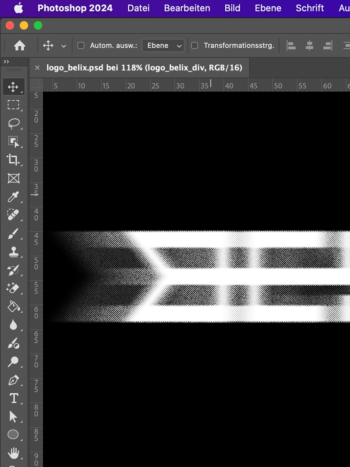Go to the Home screen
This screenshot has width=350, height=467.
[x=20, y=46]
